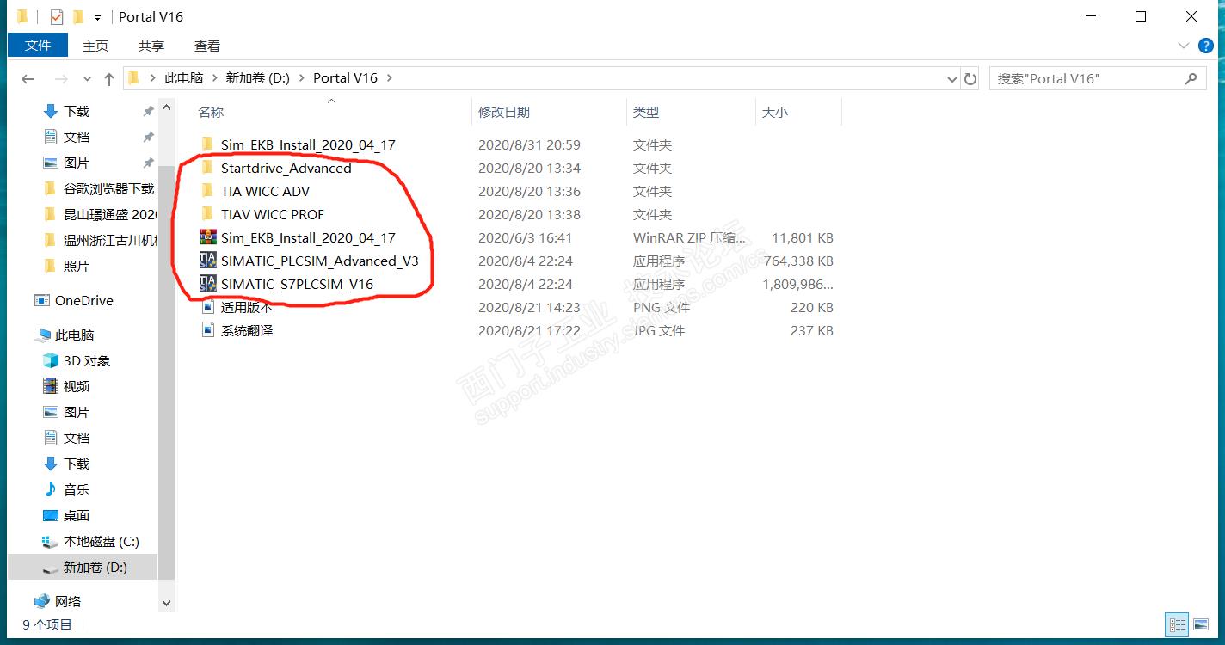Switch to the 查看 ribbon tab
This screenshot has height=645, width=1225.
207,46
